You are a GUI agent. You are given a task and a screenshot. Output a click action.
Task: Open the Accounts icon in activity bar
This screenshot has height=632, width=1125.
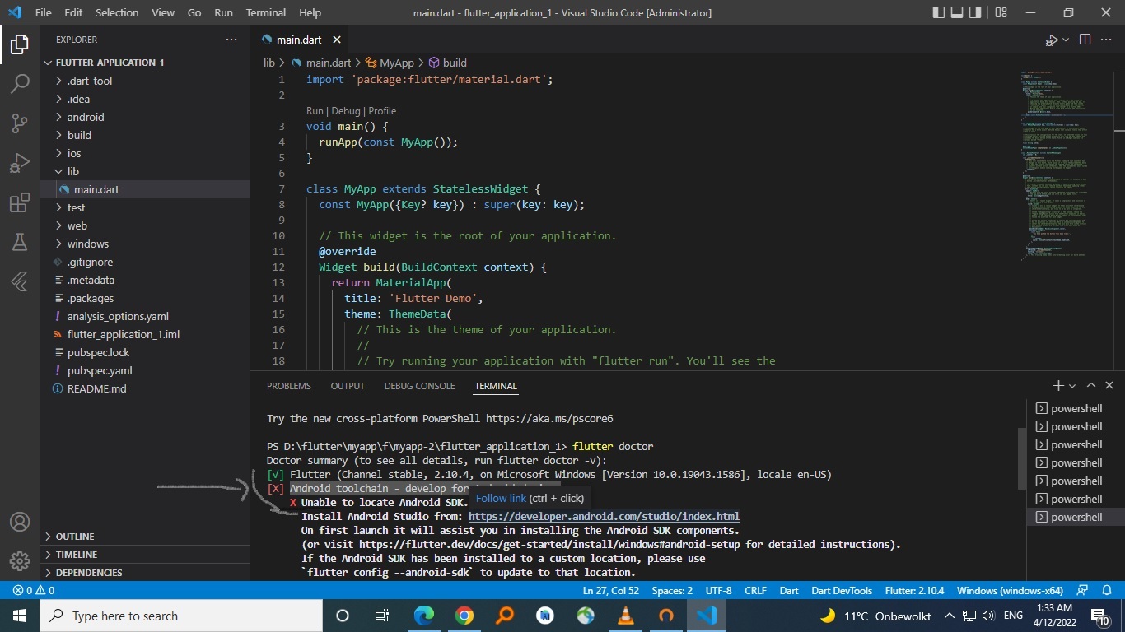point(20,522)
